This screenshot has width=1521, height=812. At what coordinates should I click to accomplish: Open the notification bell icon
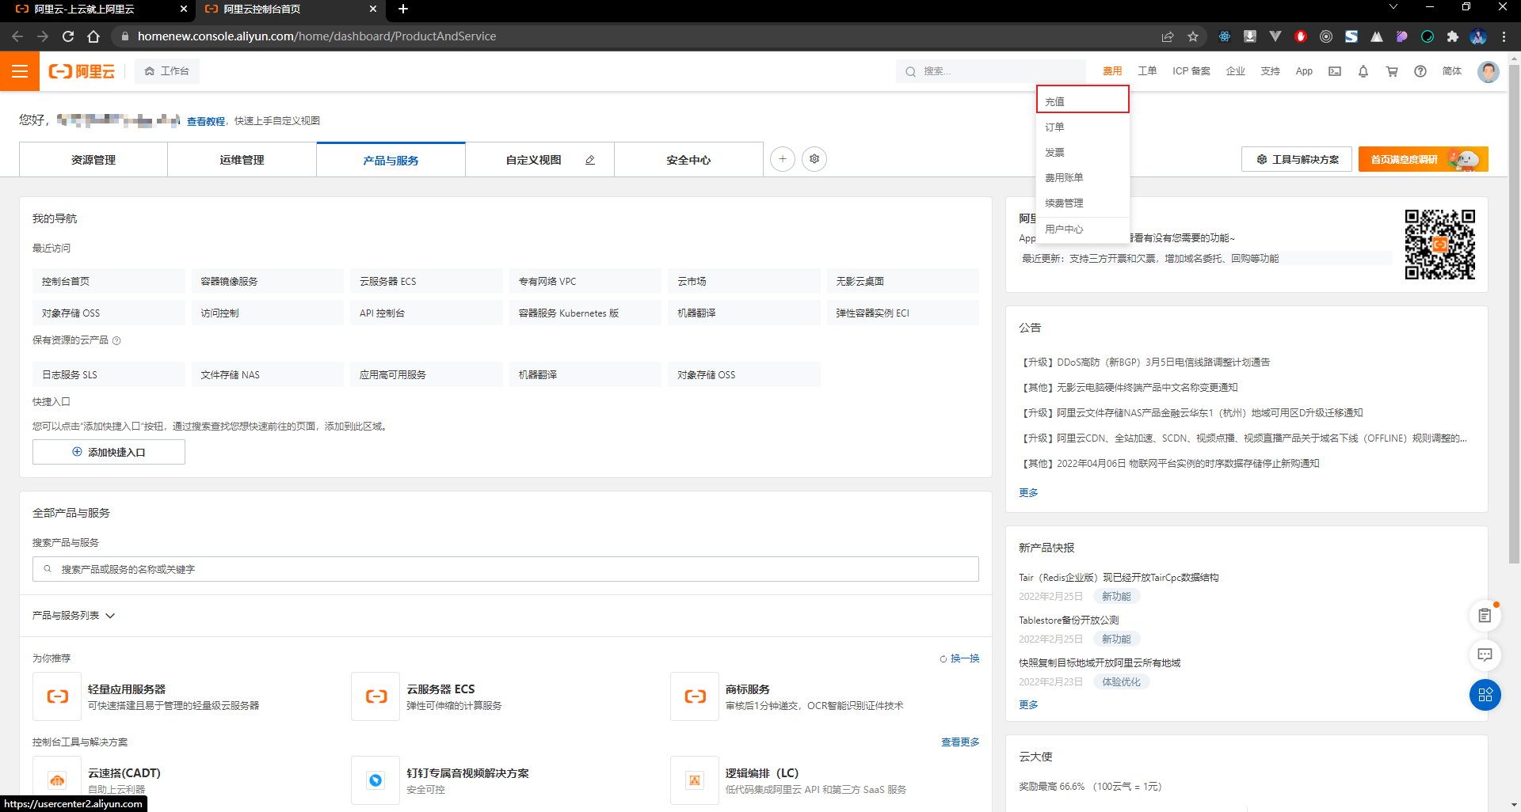1363,71
